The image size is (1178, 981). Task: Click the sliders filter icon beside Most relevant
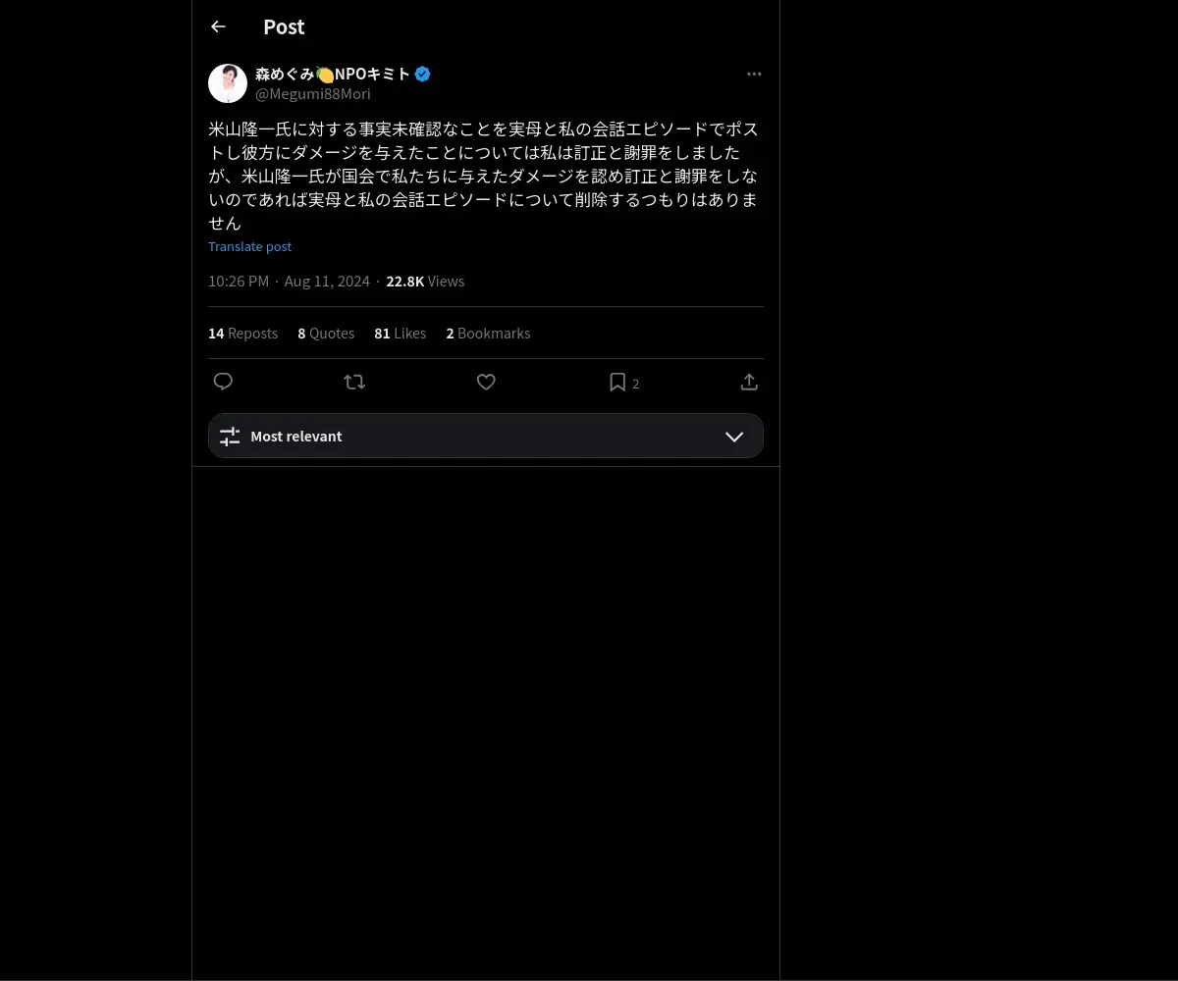click(x=230, y=437)
